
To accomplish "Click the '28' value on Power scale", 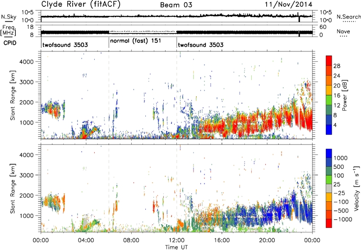I will (337, 66).
